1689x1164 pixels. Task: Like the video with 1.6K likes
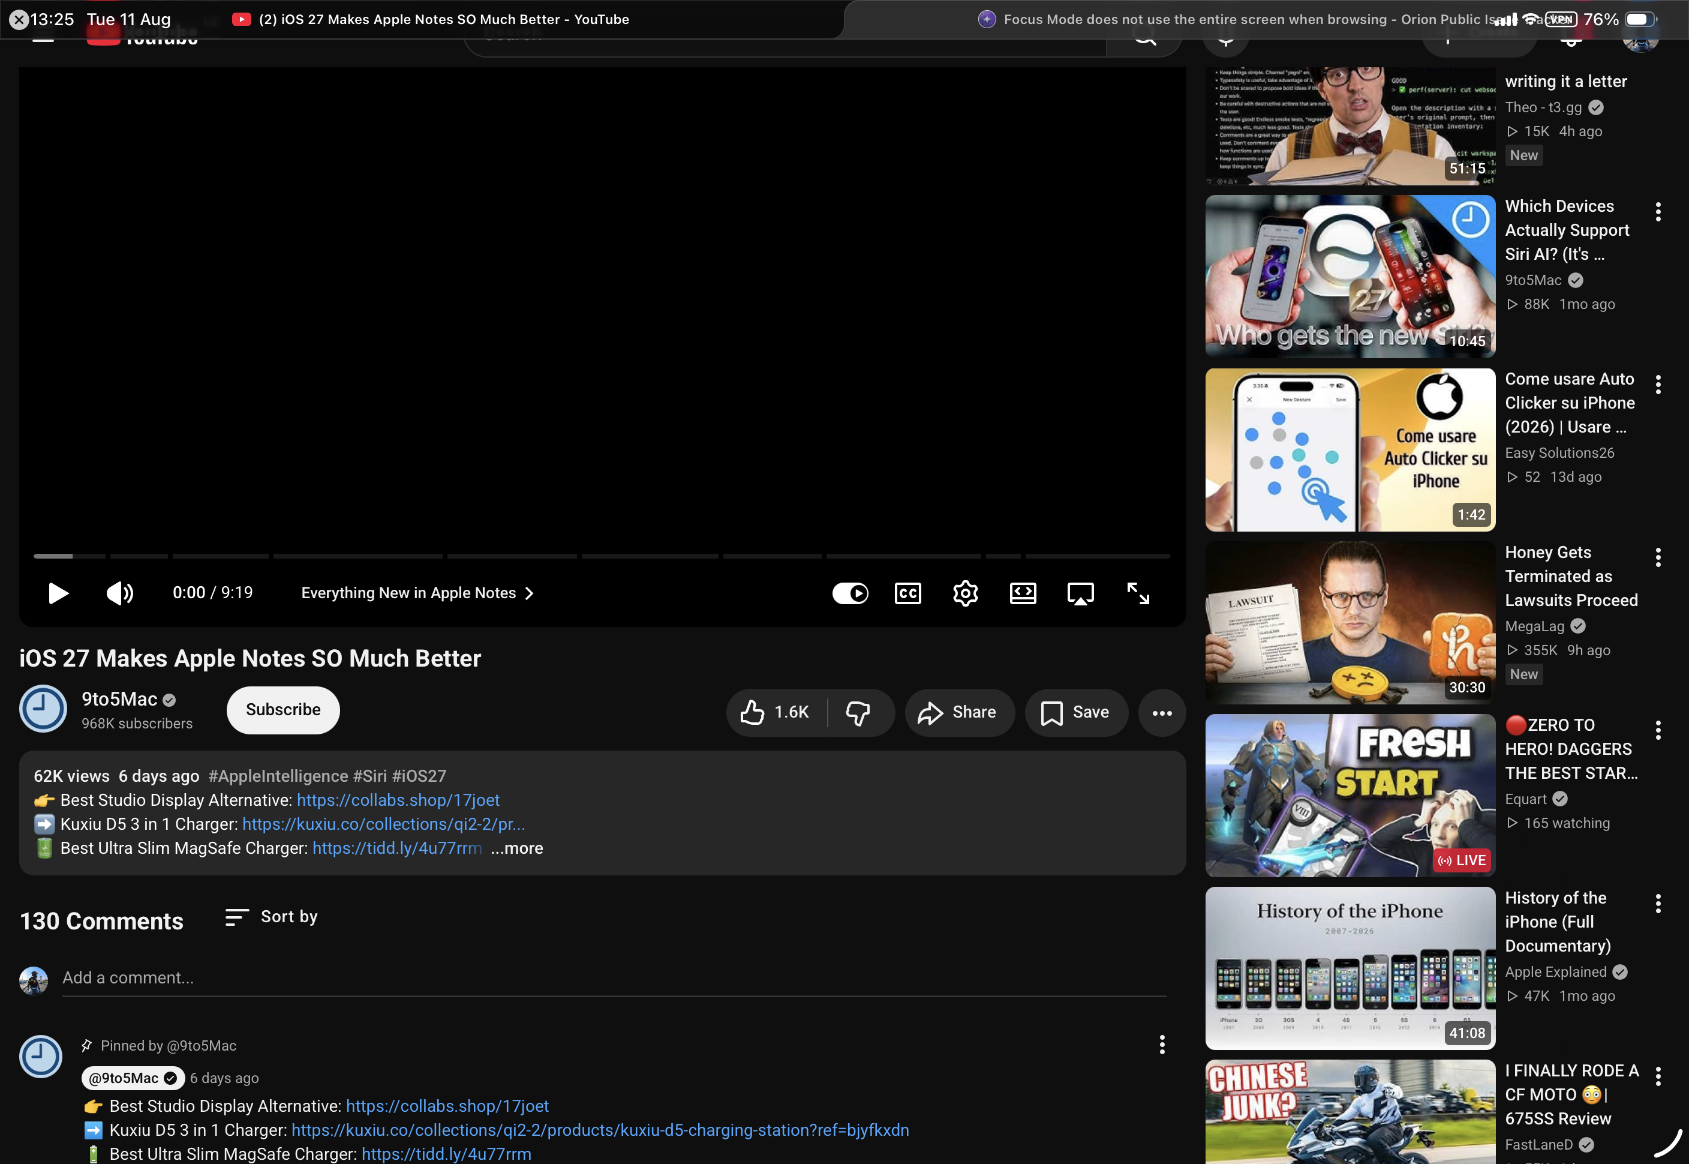776,712
